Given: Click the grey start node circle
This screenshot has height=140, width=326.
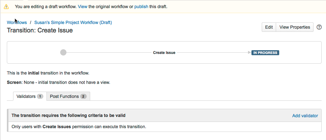Looking at the screenshot, I should point(63,53).
